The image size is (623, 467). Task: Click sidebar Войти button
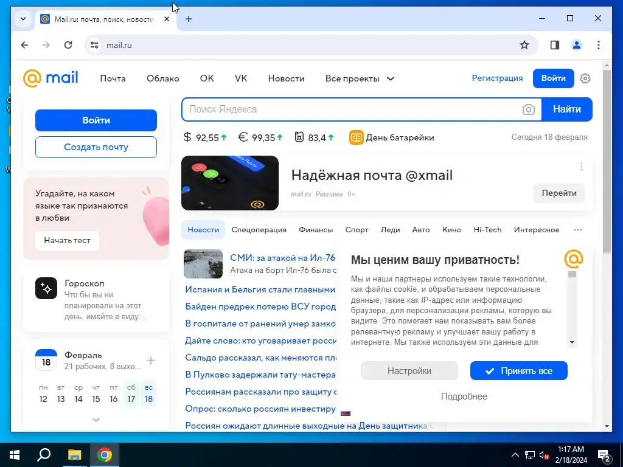pos(96,120)
